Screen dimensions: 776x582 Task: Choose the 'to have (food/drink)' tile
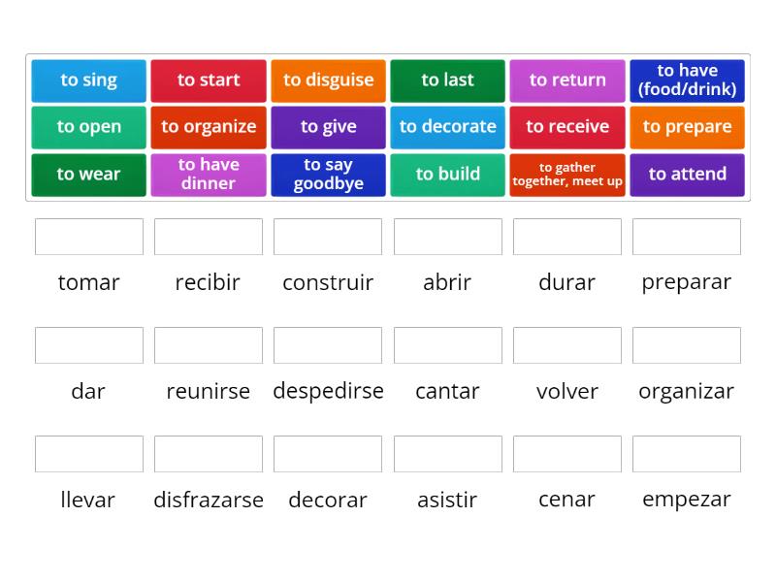point(687,81)
